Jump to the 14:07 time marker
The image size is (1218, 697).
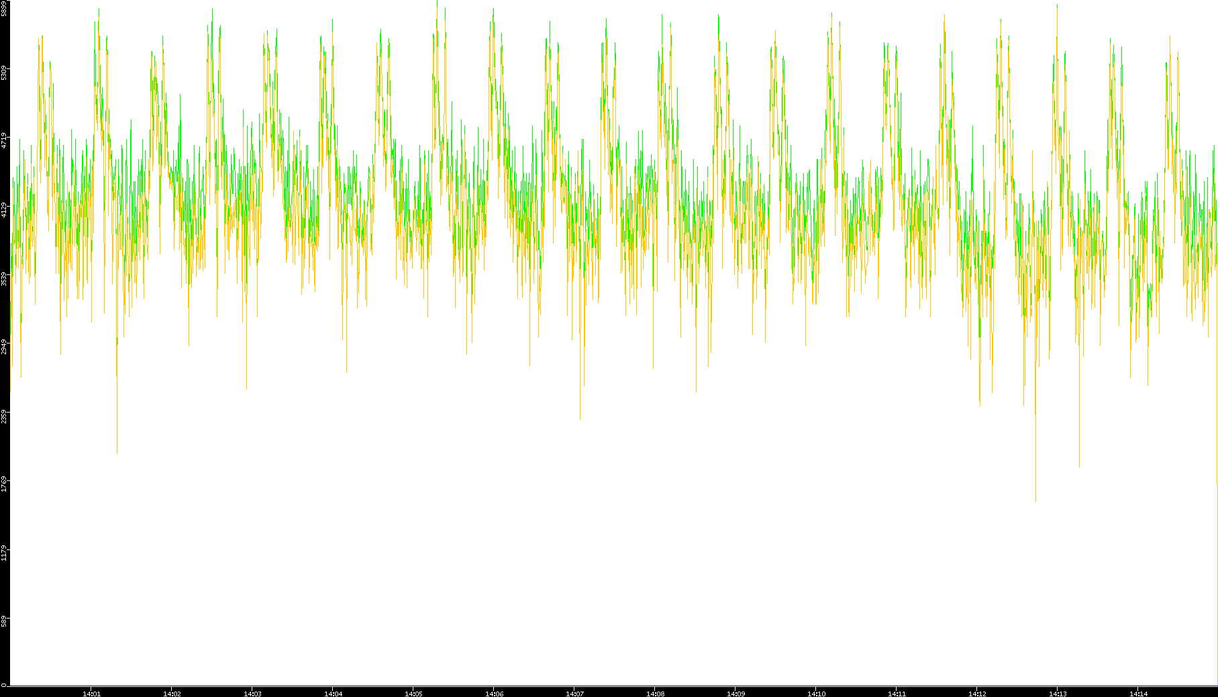[x=574, y=694]
